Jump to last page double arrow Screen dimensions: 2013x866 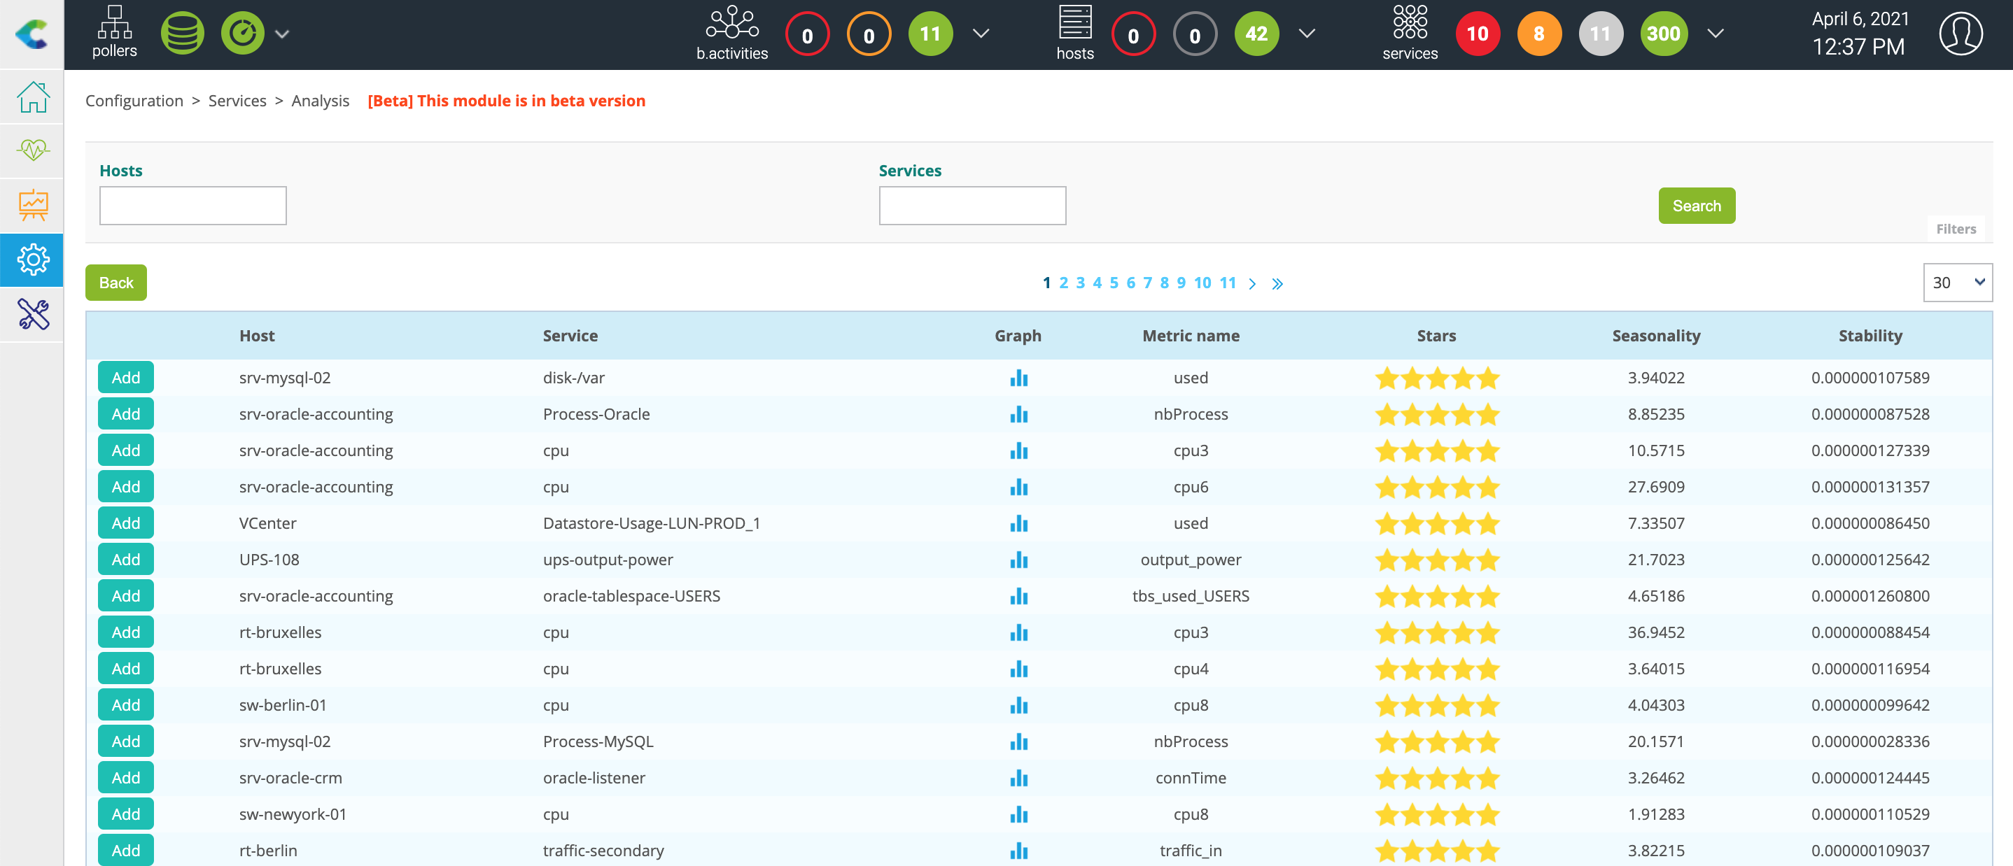tap(1276, 283)
